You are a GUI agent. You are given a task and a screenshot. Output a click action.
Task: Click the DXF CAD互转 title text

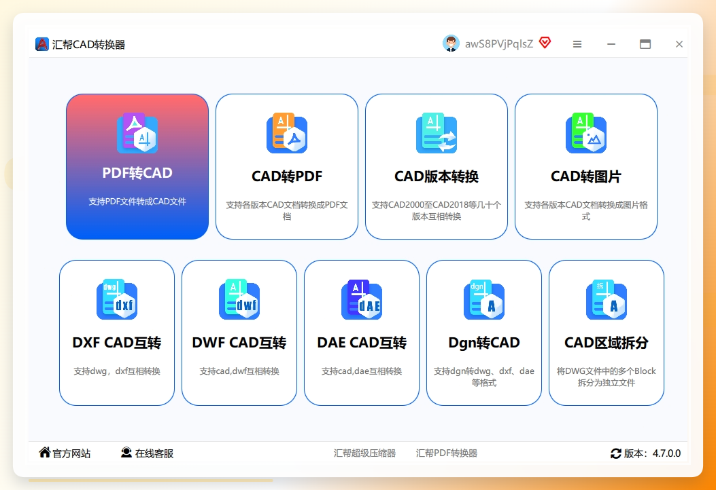(117, 343)
